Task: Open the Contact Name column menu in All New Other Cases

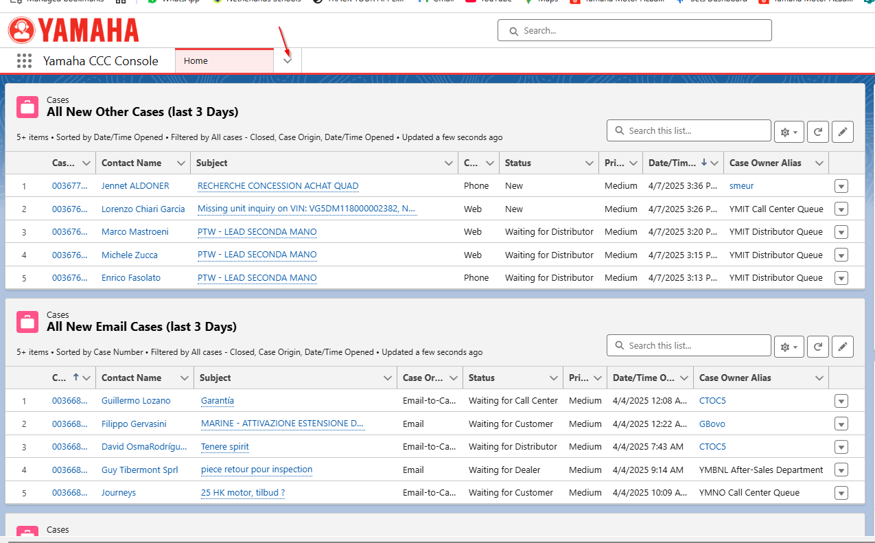Action: coord(181,163)
